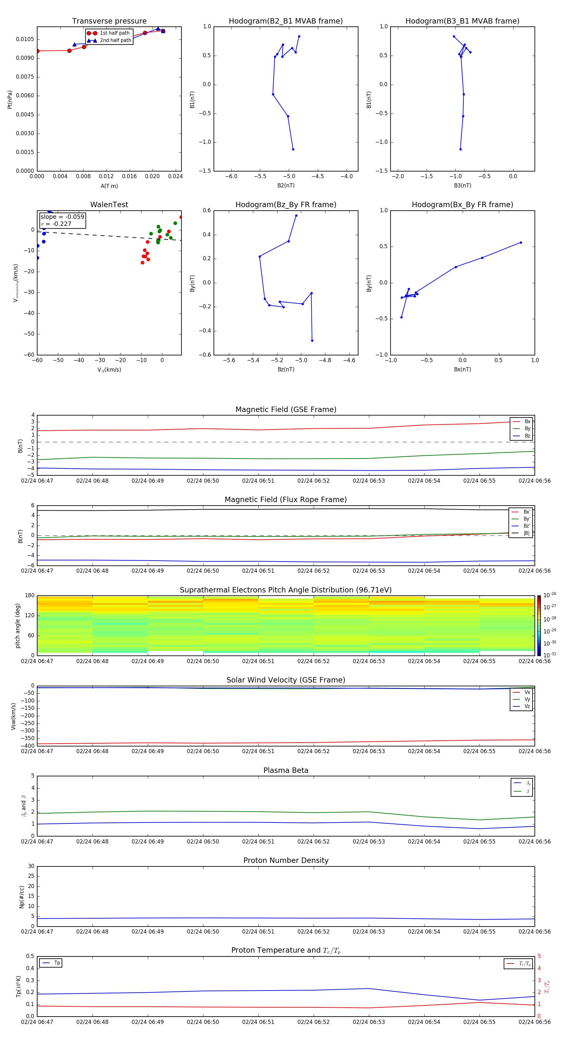
Task: Click the 'Transverse pressure' plot title
Action: point(109,21)
